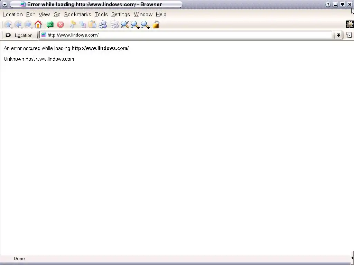The image size is (354, 265).
Task: Open the Settings menu
Action: 121,14
